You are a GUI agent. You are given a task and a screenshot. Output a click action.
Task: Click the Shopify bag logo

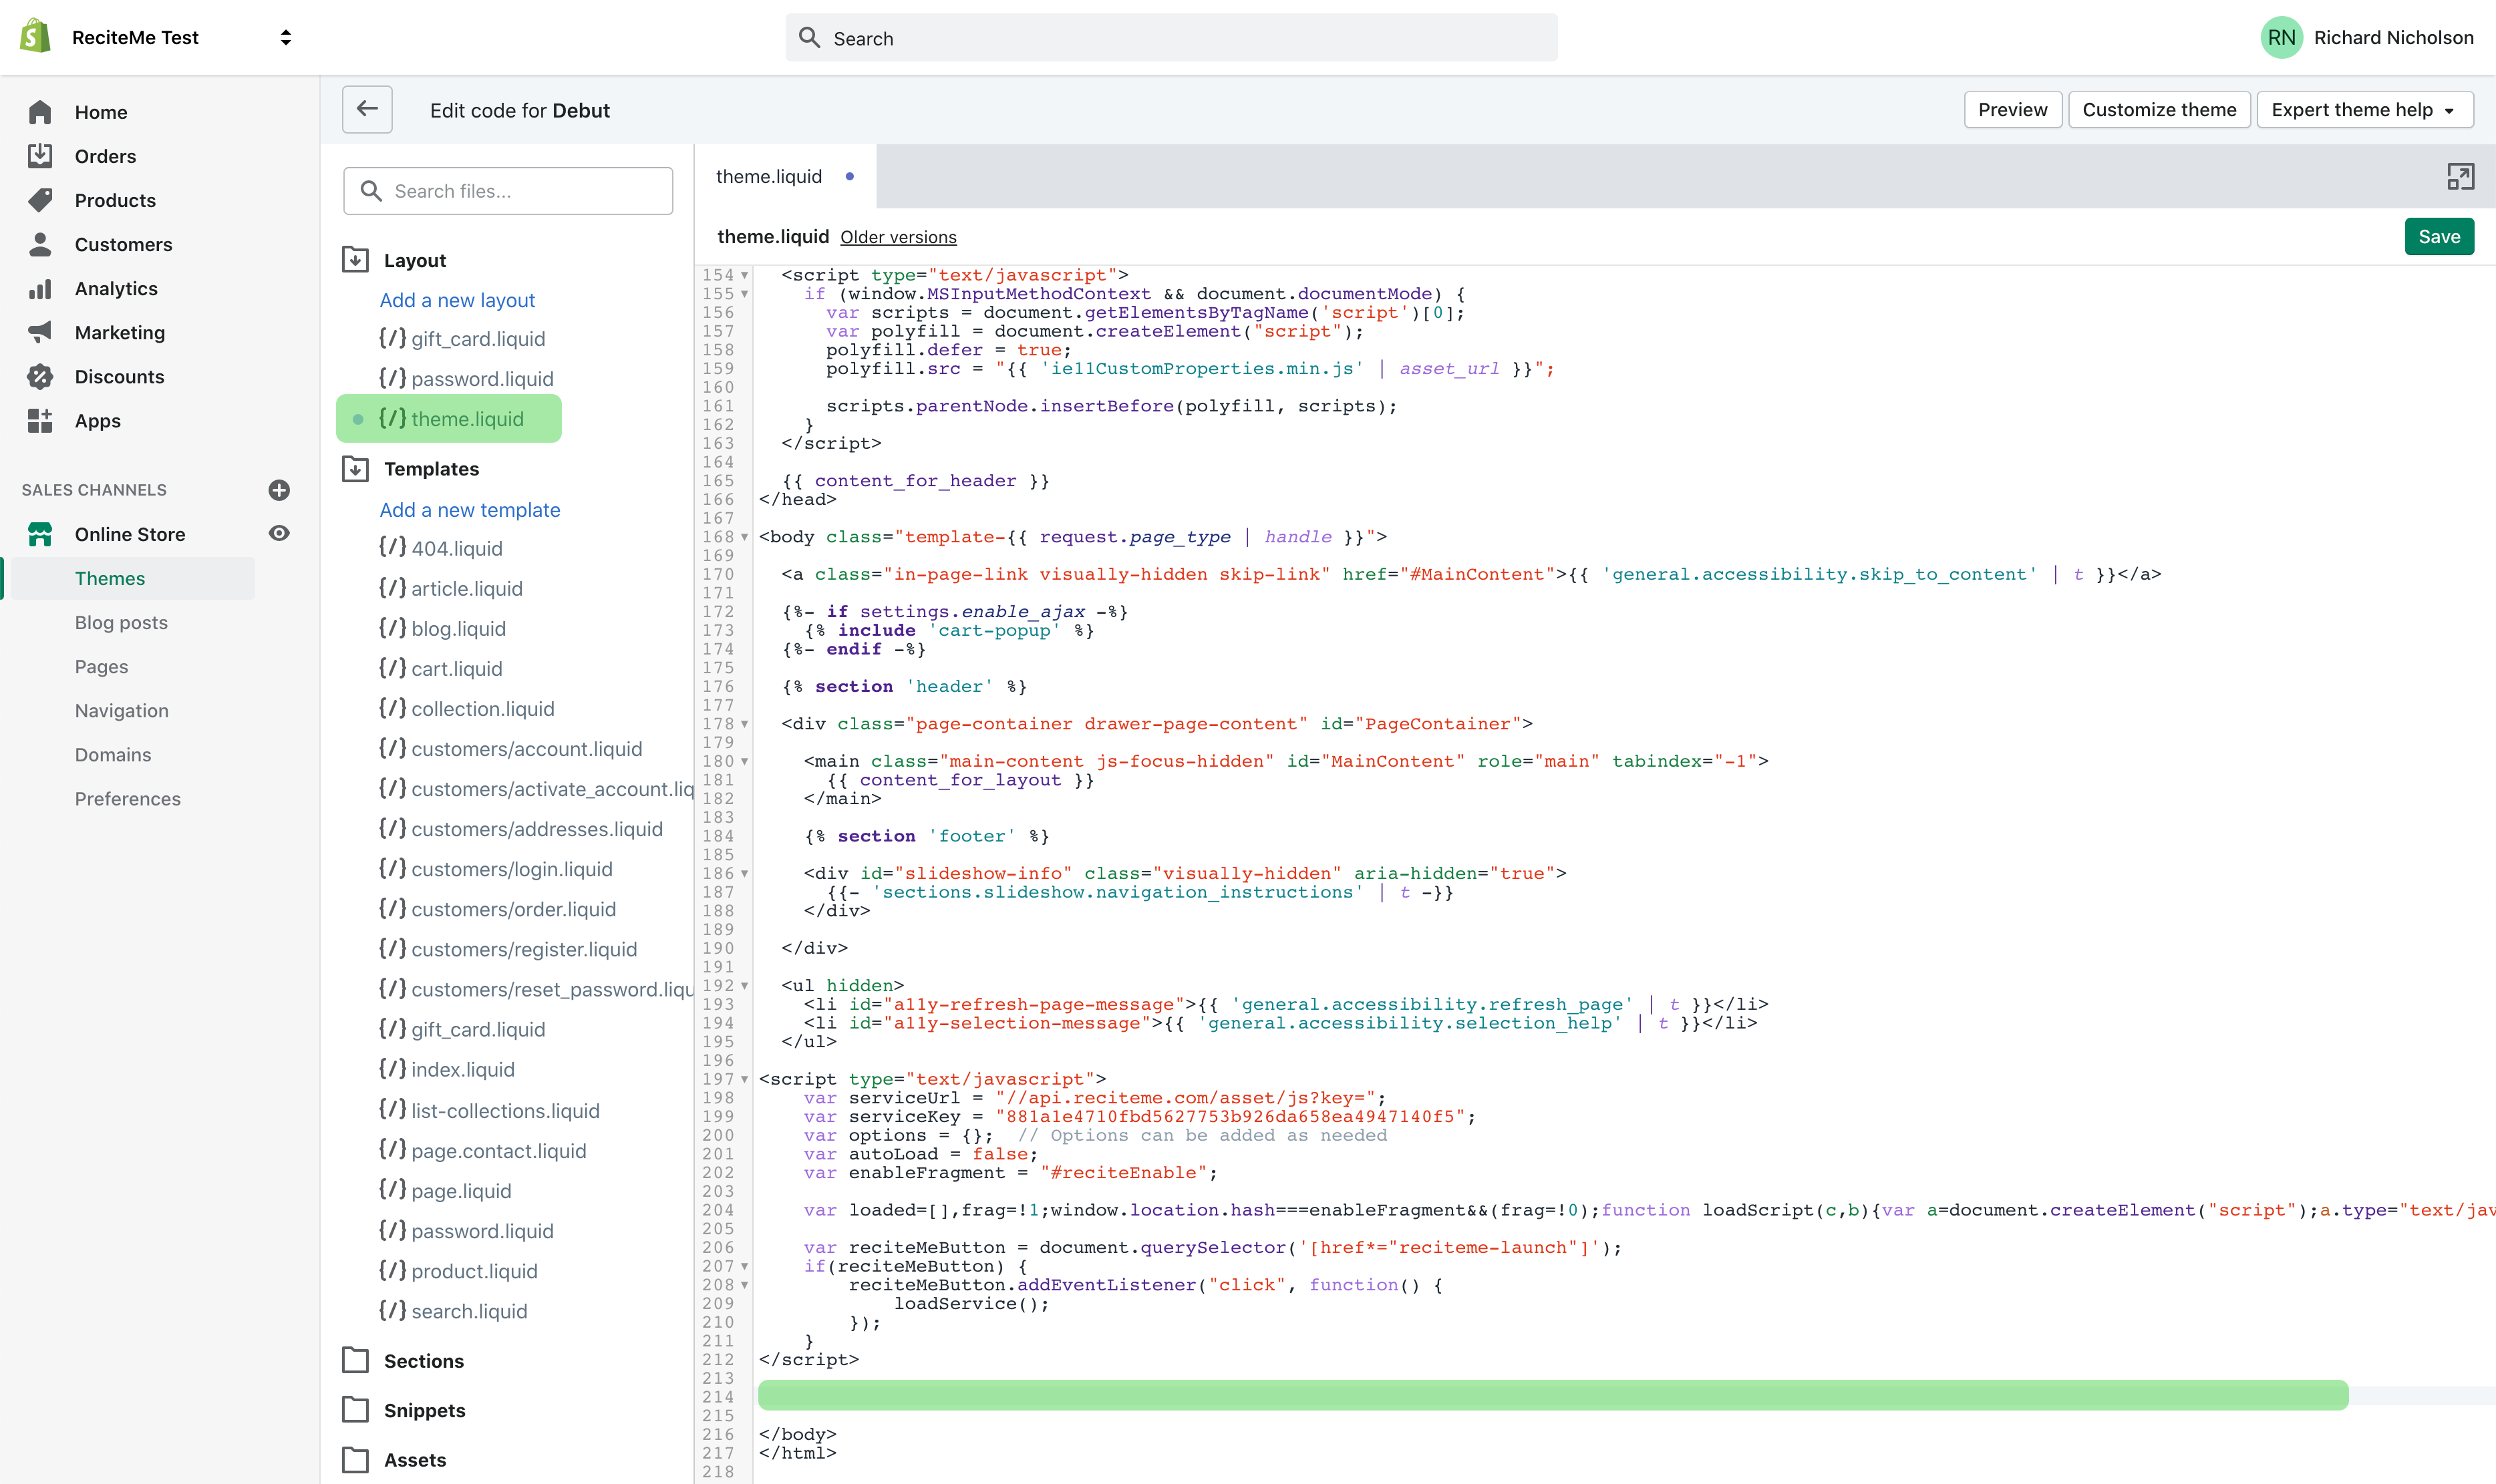(35, 37)
